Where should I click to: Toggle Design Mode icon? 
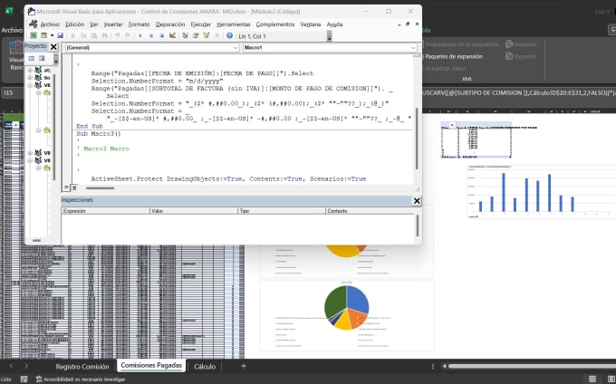coord(172,35)
